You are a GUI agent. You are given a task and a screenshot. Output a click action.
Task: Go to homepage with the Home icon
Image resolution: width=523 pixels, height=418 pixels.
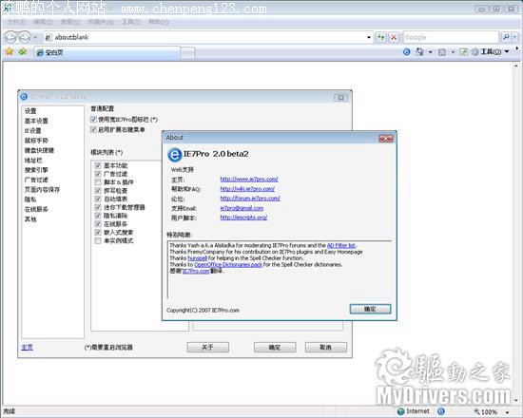coord(420,51)
